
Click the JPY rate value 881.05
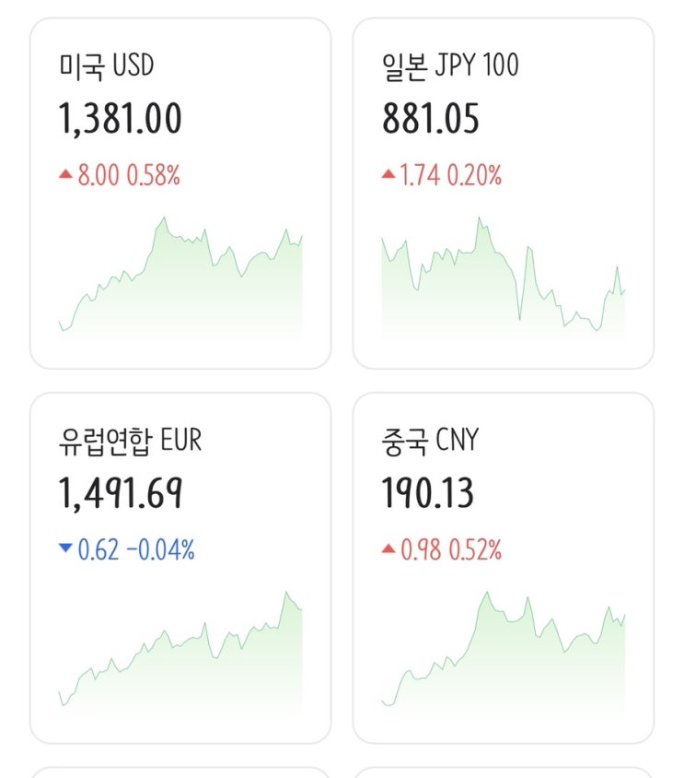[x=431, y=119]
